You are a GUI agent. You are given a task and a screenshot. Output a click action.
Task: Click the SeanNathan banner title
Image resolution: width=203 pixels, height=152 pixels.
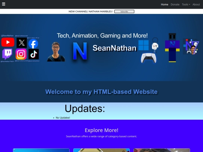point(115,48)
